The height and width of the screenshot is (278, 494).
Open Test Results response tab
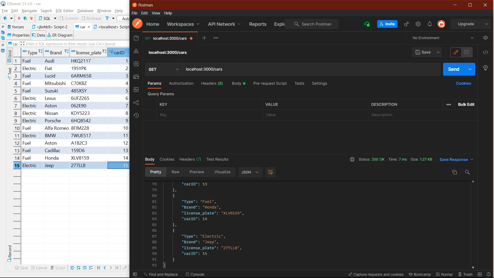click(217, 159)
